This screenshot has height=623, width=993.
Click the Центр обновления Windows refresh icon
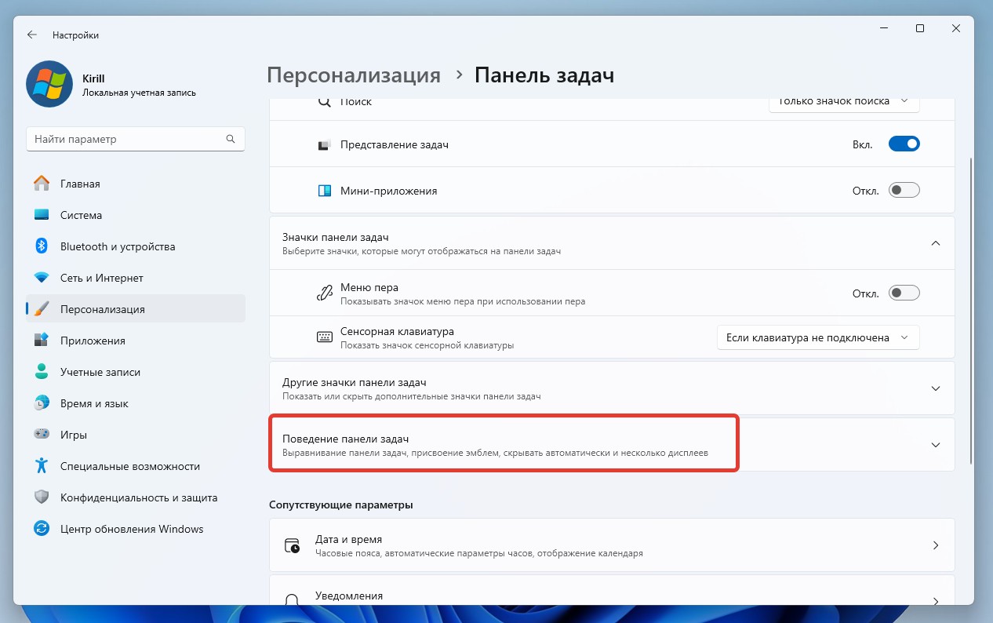(x=42, y=529)
